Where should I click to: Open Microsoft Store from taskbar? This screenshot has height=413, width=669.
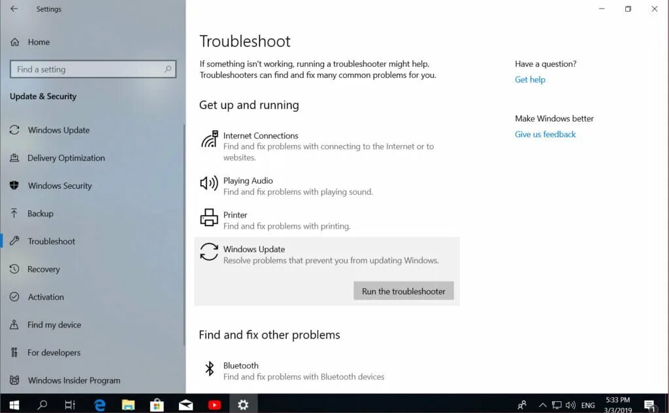[x=157, y=405]
